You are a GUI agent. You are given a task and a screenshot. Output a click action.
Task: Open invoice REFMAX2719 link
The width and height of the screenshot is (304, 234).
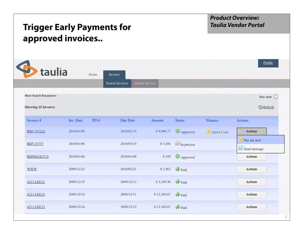38,157
